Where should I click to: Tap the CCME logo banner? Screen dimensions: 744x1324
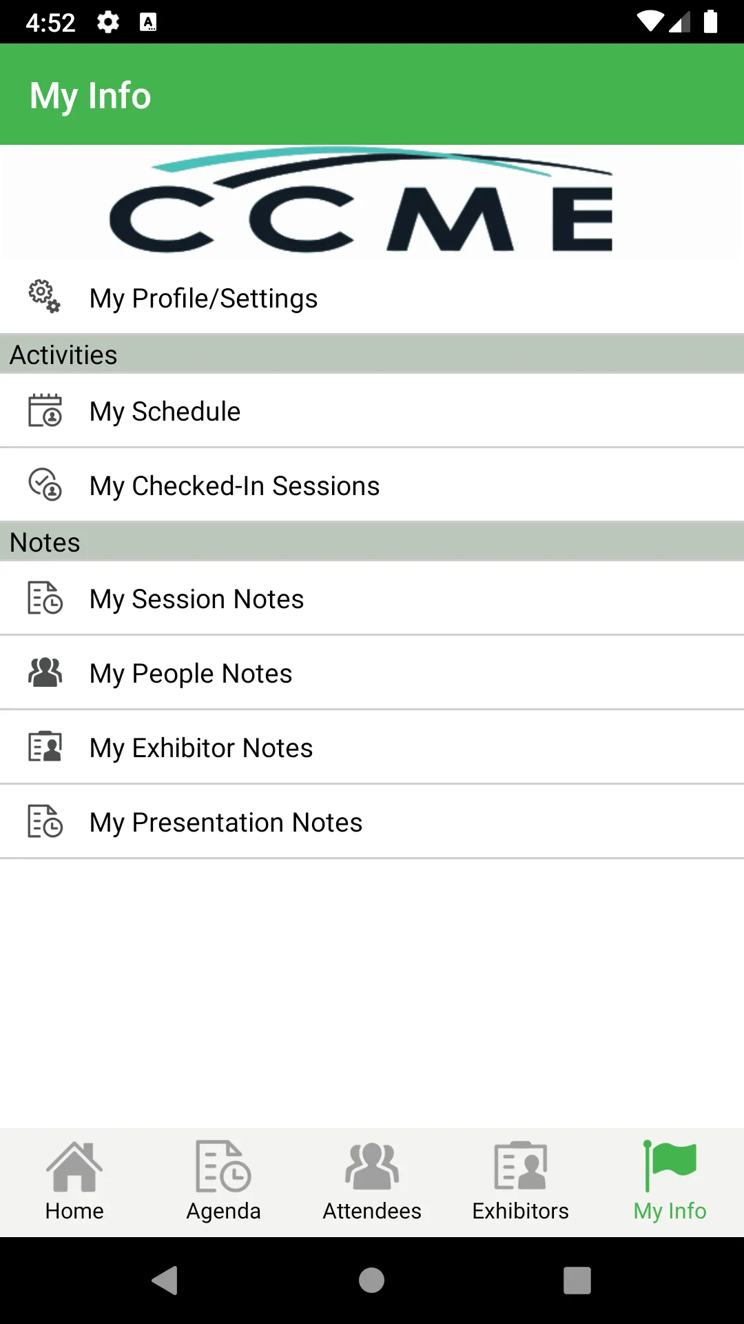[x=372, y=203]
